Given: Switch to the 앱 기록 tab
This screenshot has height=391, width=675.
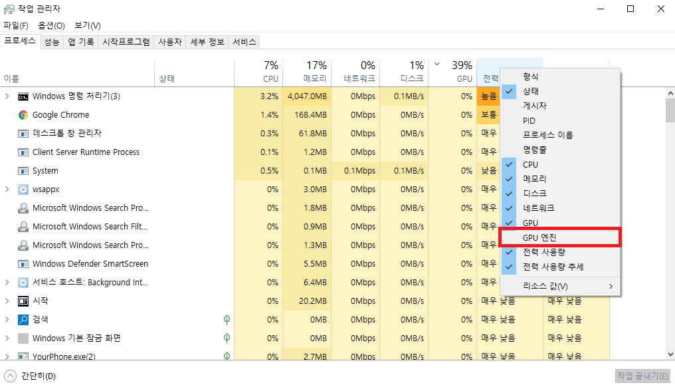Looking at the screenshot, I should (x=81, y=42).
